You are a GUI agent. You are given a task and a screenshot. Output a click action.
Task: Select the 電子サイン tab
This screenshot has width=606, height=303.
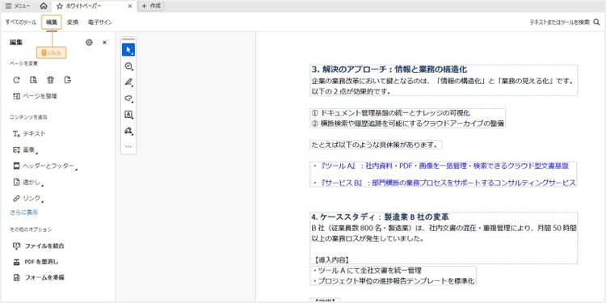pos(99,23)
